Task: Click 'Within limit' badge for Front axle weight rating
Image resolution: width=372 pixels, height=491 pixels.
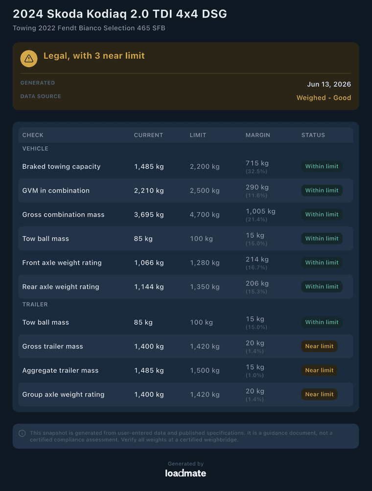Action: coord(322,263)
